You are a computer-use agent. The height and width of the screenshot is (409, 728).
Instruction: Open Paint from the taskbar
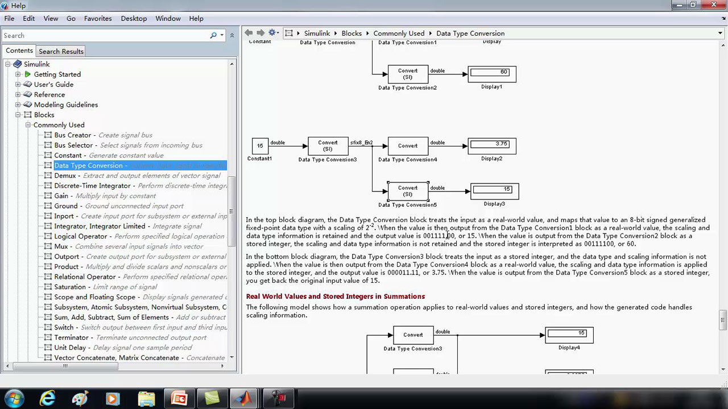(80, 398)
